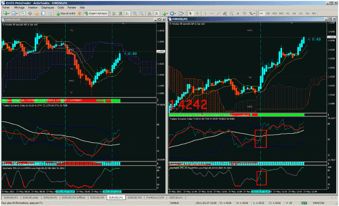Switch chart to bar chart mode
Screen dimensions: 339x206
point(114,14)
